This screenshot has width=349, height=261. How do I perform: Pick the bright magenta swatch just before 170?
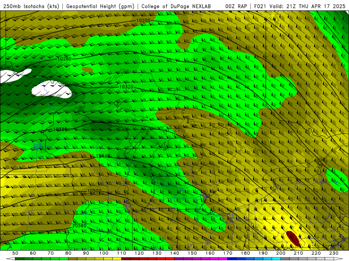(223, 259)
